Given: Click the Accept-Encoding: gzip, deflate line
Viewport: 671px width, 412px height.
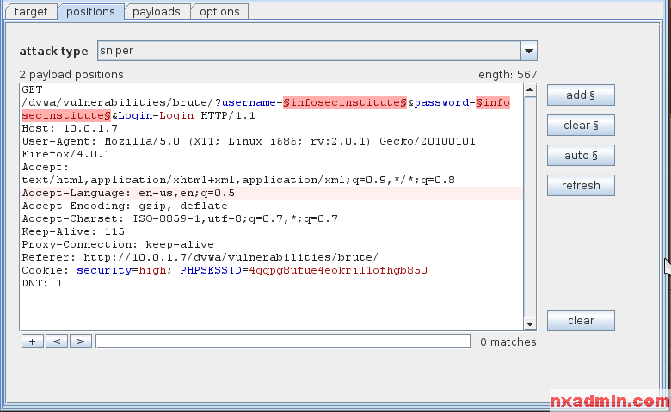Looking at the screenshot, I should tap(125, 206).
